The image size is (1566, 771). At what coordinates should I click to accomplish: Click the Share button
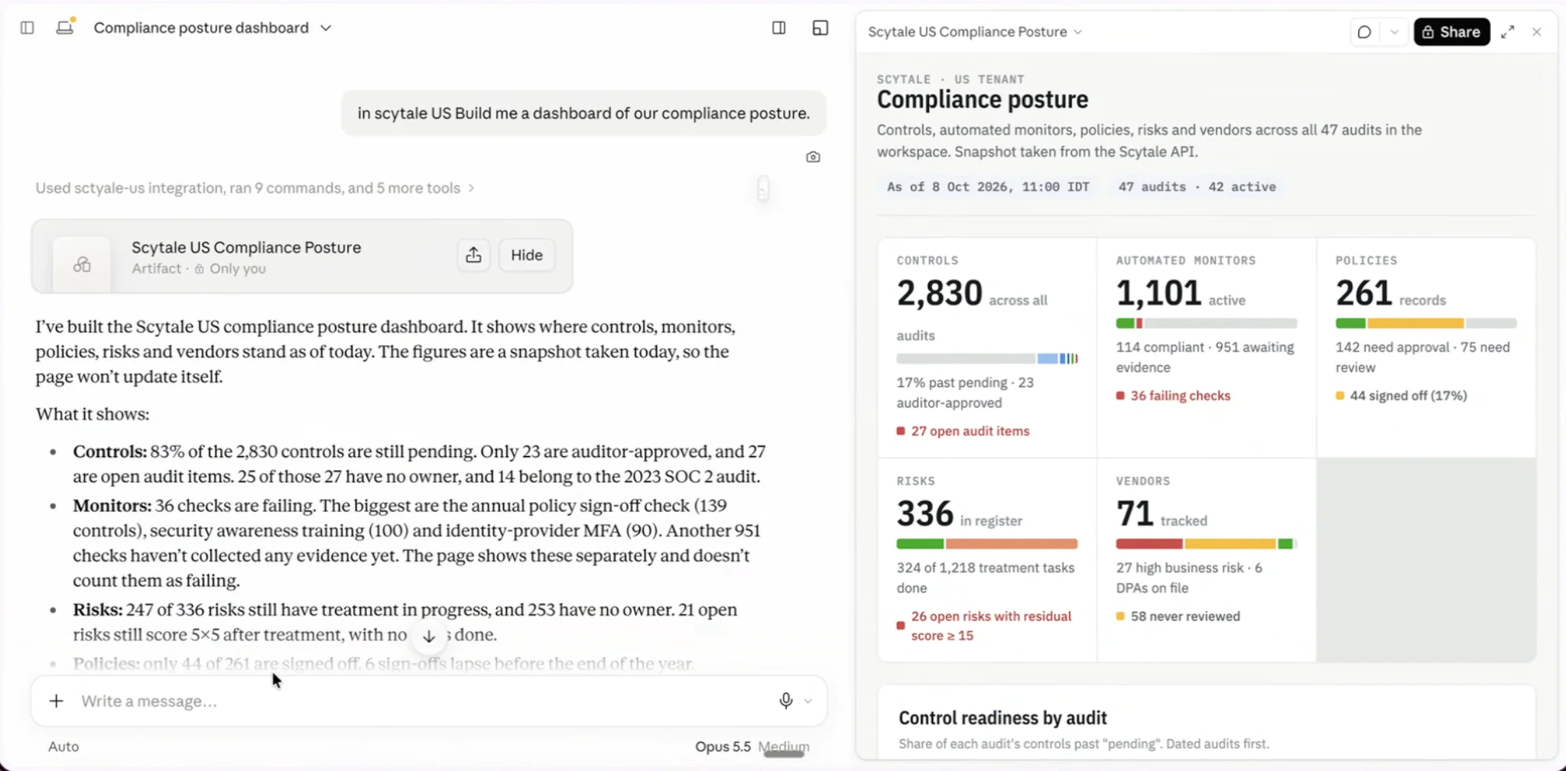click(1451, 32)
